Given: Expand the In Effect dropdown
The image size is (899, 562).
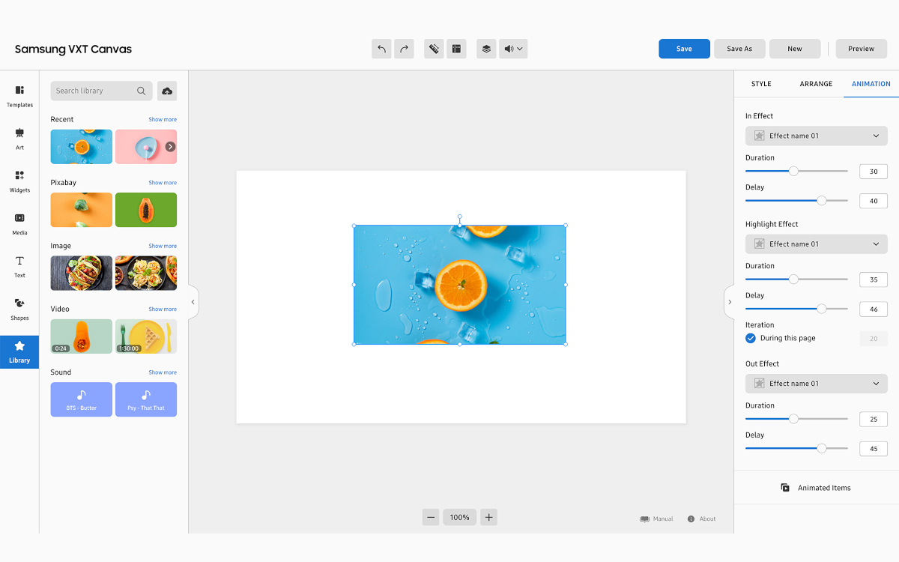Looking at the screenshot, I should tap(816, 136).
